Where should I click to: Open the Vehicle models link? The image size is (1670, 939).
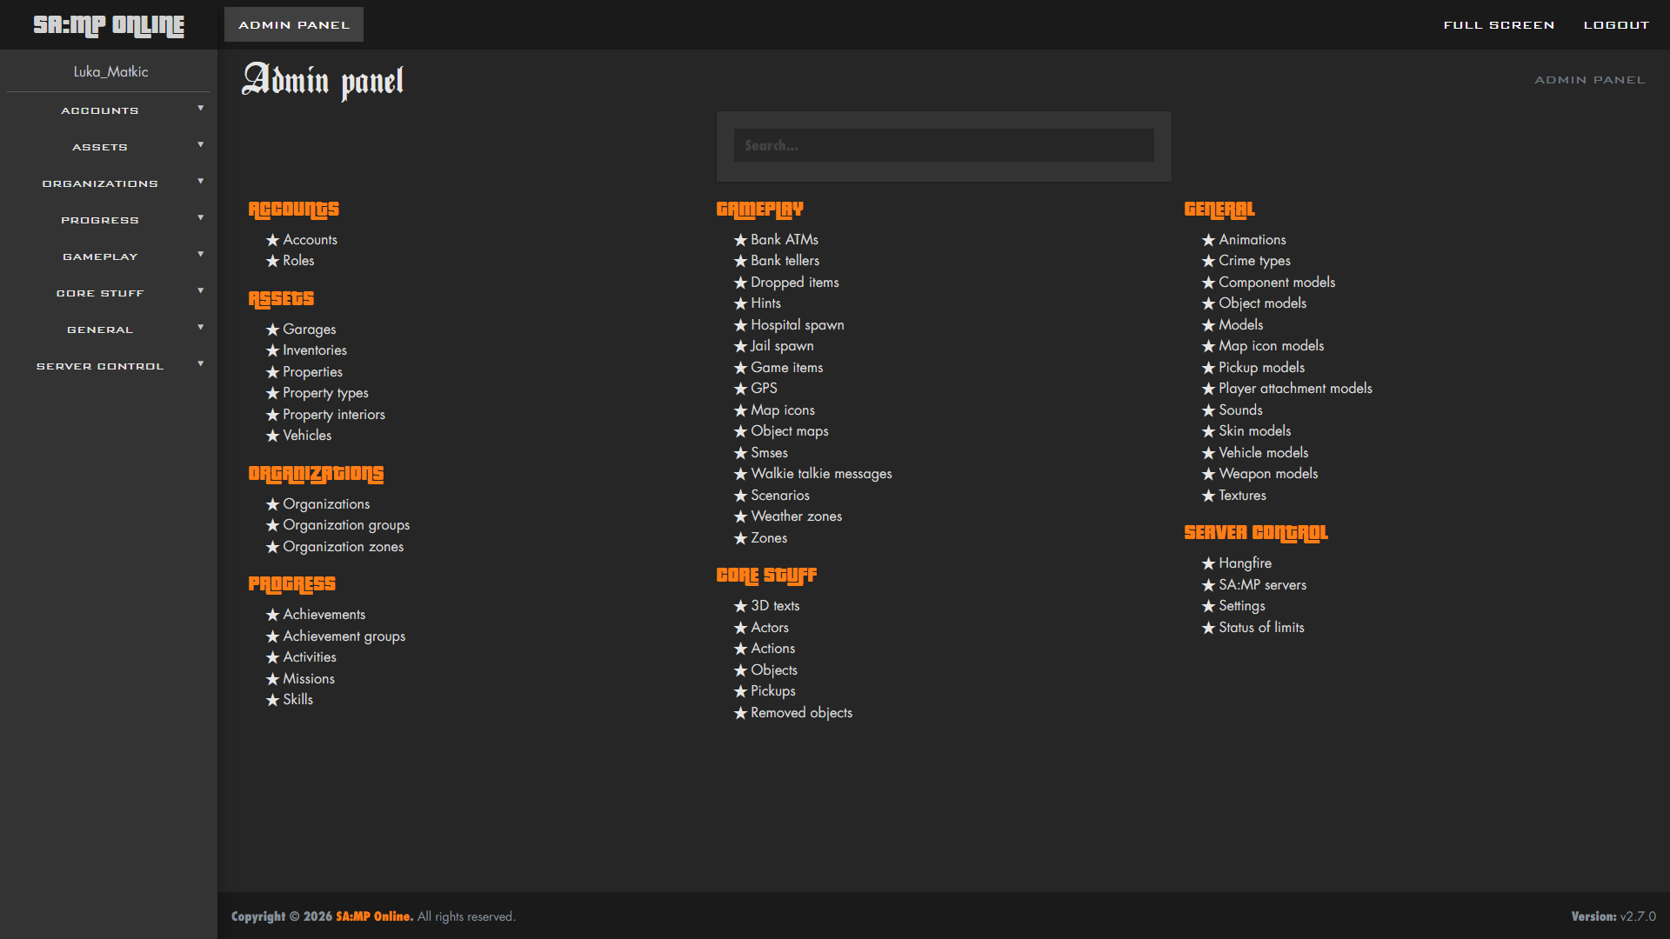pyautogui.click(x=1263, y=453)
